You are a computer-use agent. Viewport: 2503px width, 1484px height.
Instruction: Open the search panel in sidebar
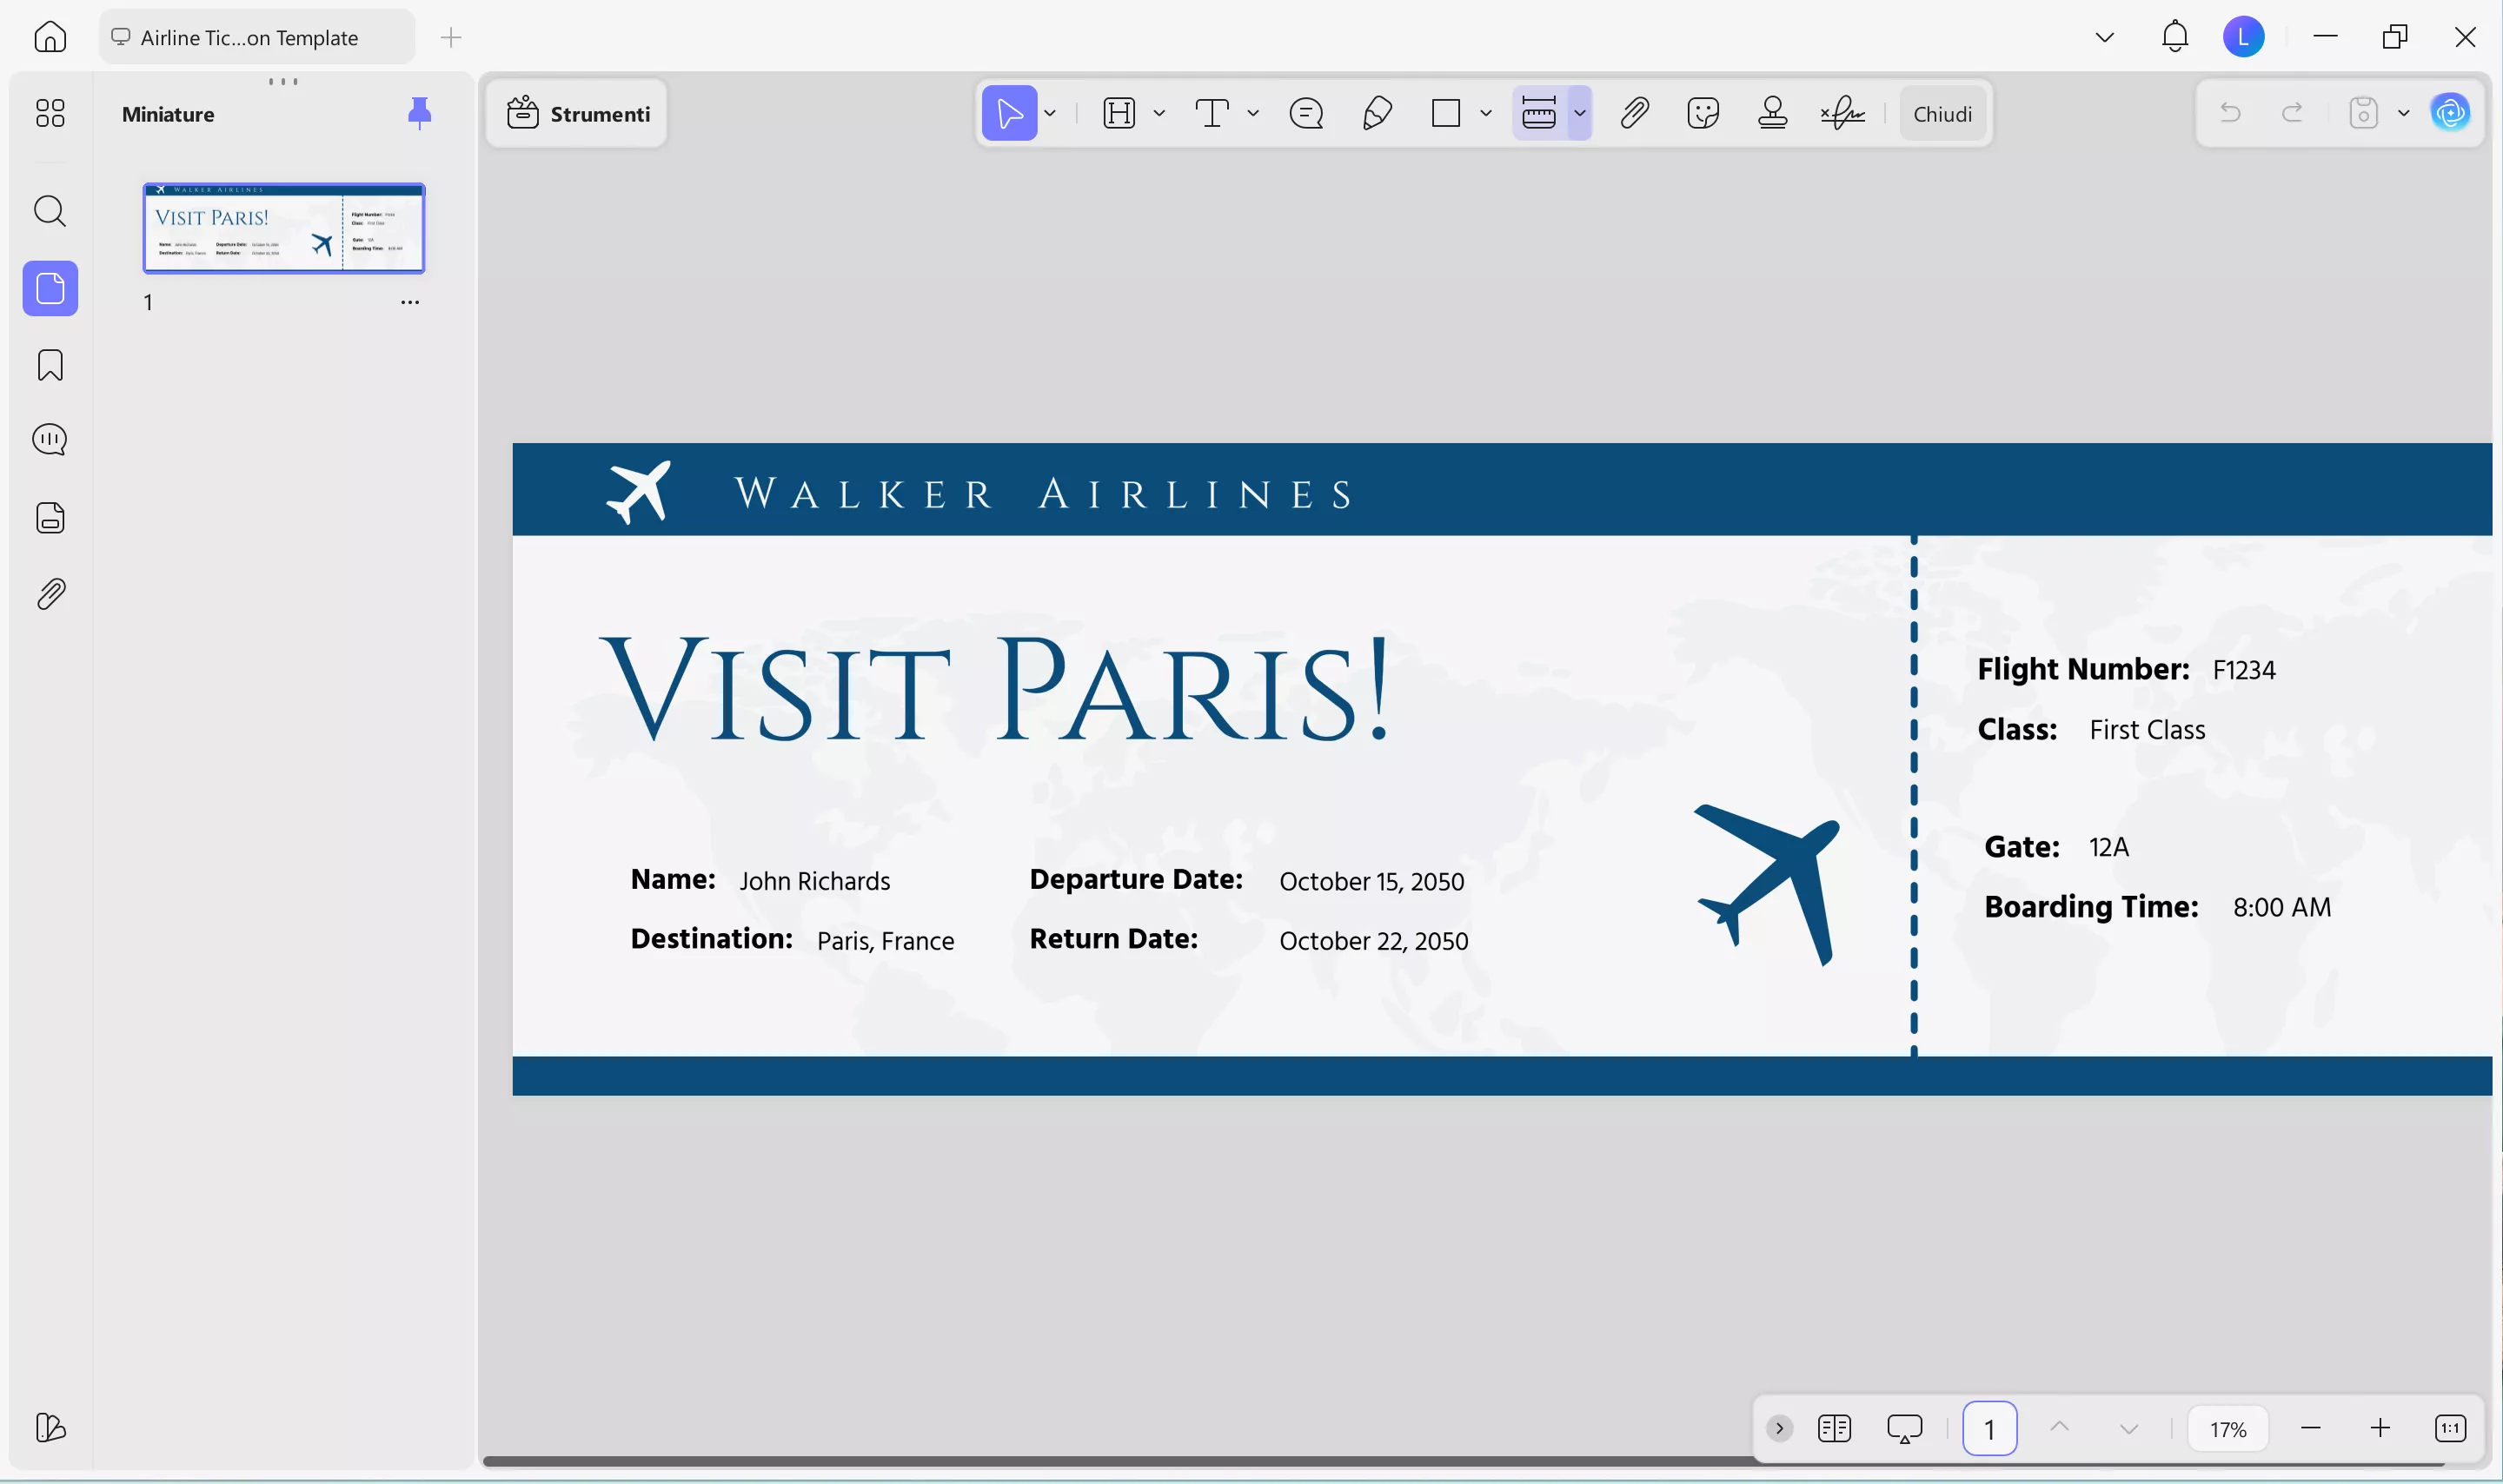coord(50,211)
